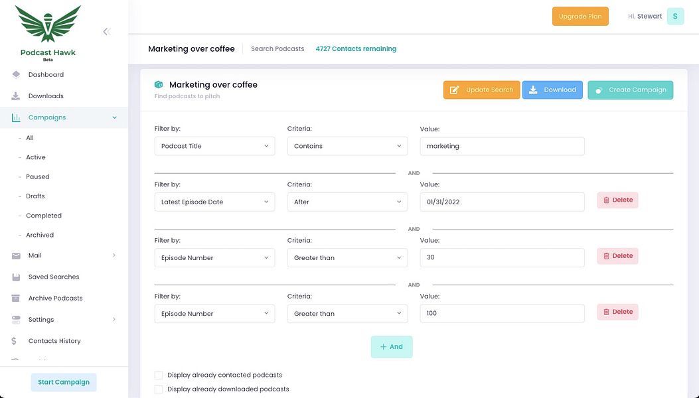Click the Saved Searches floppy disk icon
The width and height of the screenshot is (699, 398).
coord(16,277)
